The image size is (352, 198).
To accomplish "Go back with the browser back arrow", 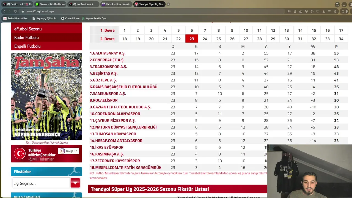I will (4, 11).
